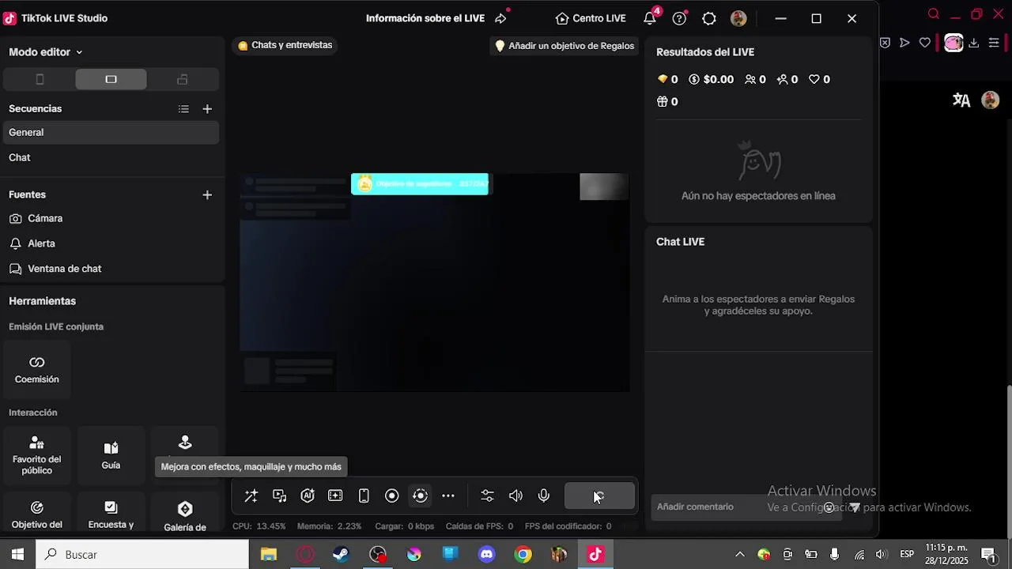1012x569 pixels.
Task: Click the replay capture dashed circle icon
Action: (420, 496)
